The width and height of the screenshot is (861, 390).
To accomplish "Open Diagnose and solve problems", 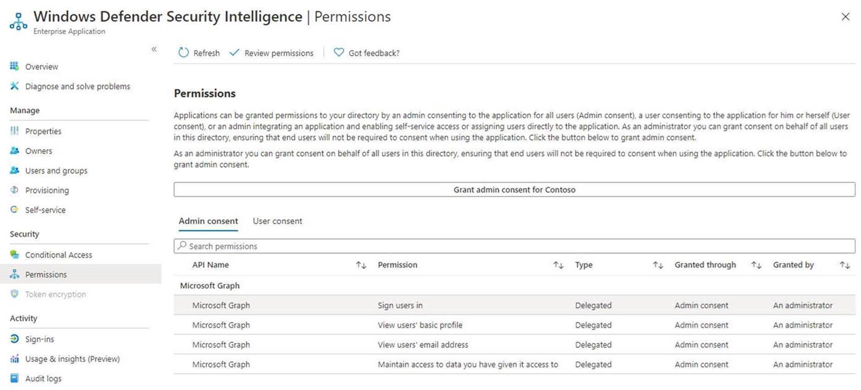I will click(x=77, y=86).
